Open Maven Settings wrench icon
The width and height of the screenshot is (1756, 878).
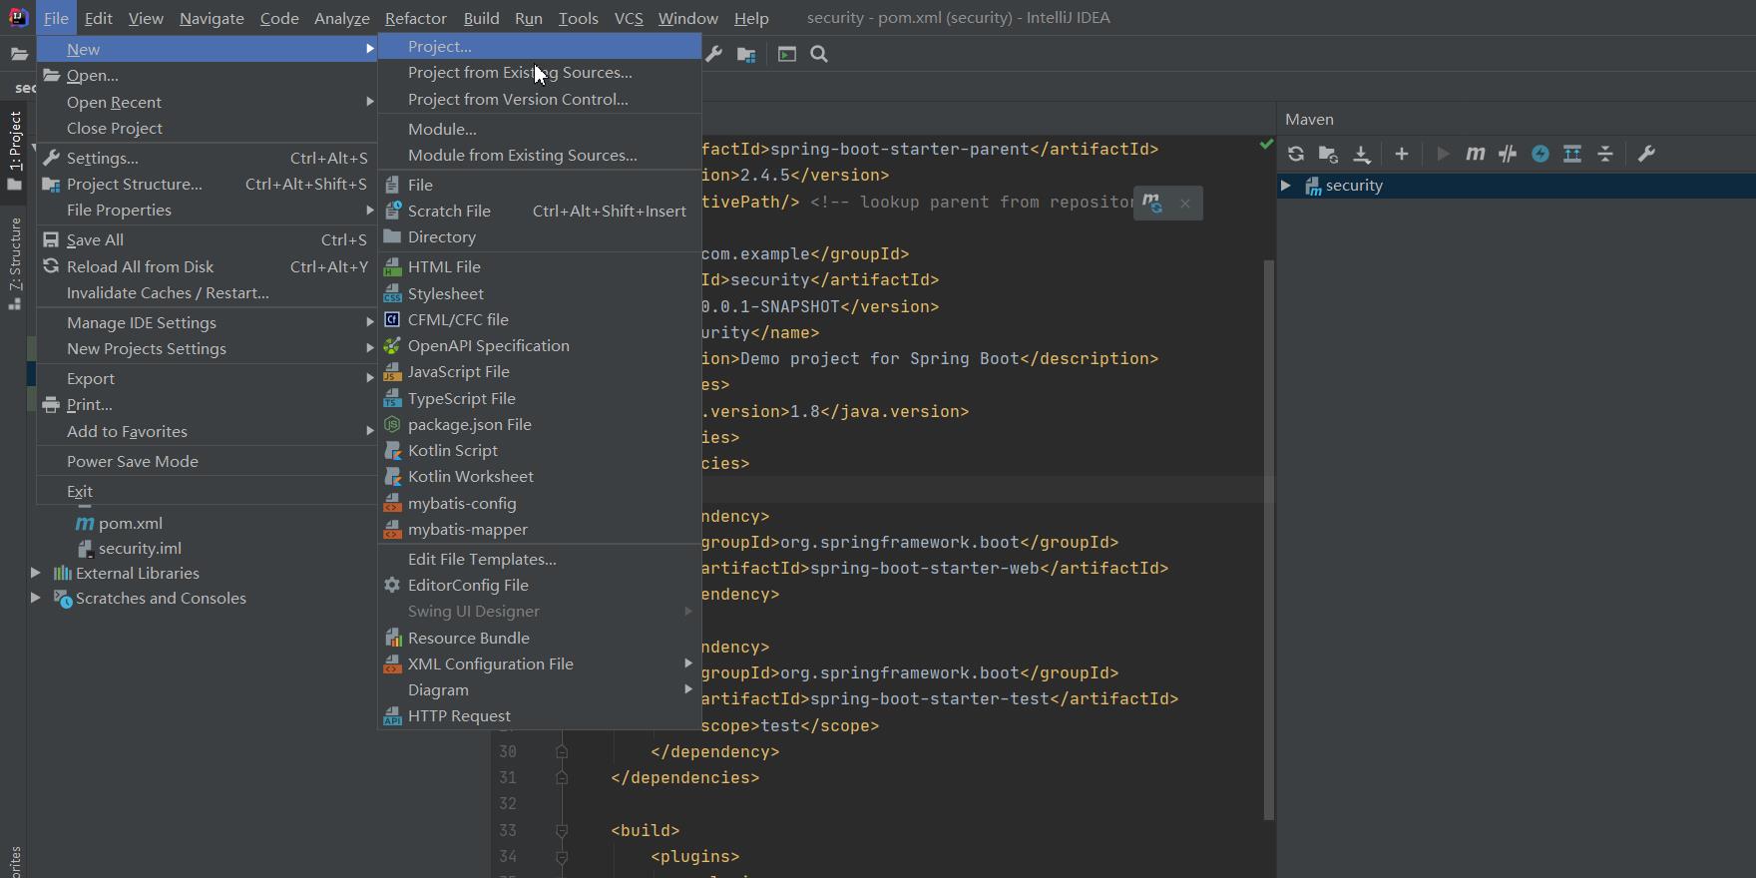click(1646, 154)
